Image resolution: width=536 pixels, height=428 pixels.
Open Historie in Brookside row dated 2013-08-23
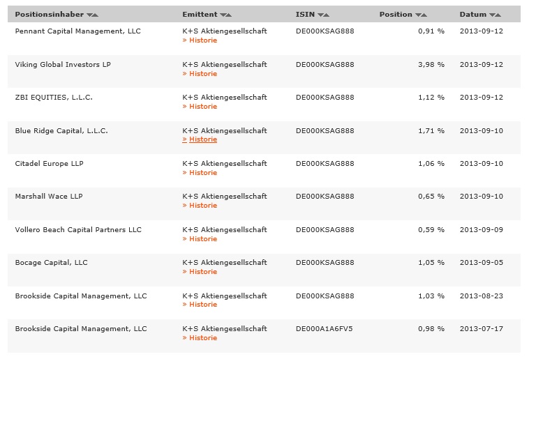point(200,305)
